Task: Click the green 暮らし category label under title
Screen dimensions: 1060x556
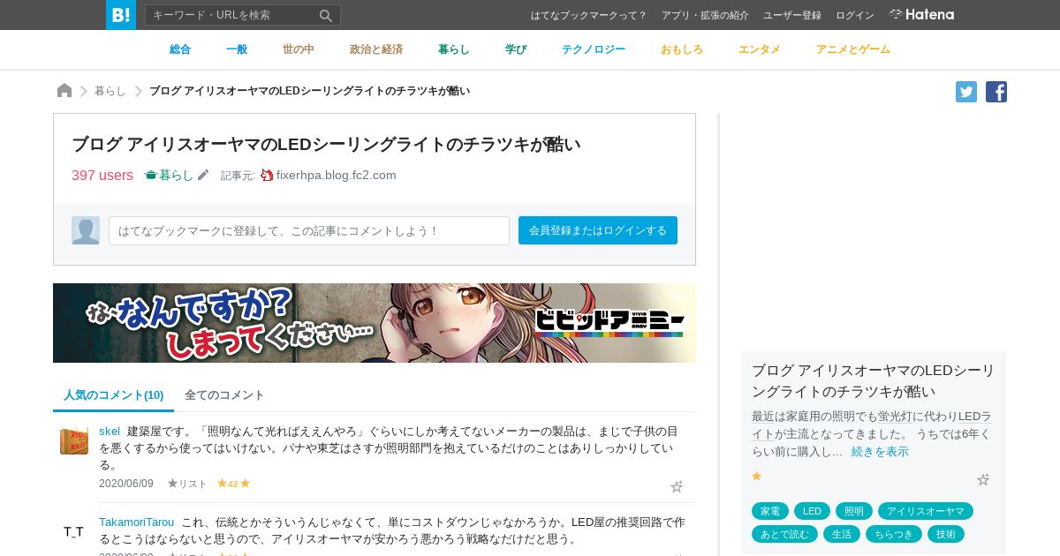Action: pos(169,175)
